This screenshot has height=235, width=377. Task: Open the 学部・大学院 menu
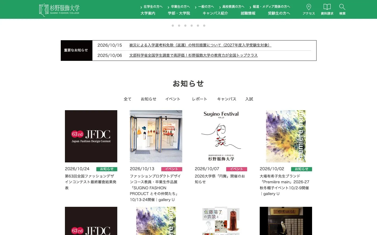click(x=179, y=13)
